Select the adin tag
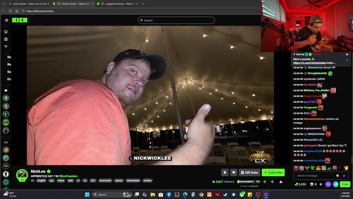Image resolution: width=353 pixels, height=199 pixels. coord(71,180)
